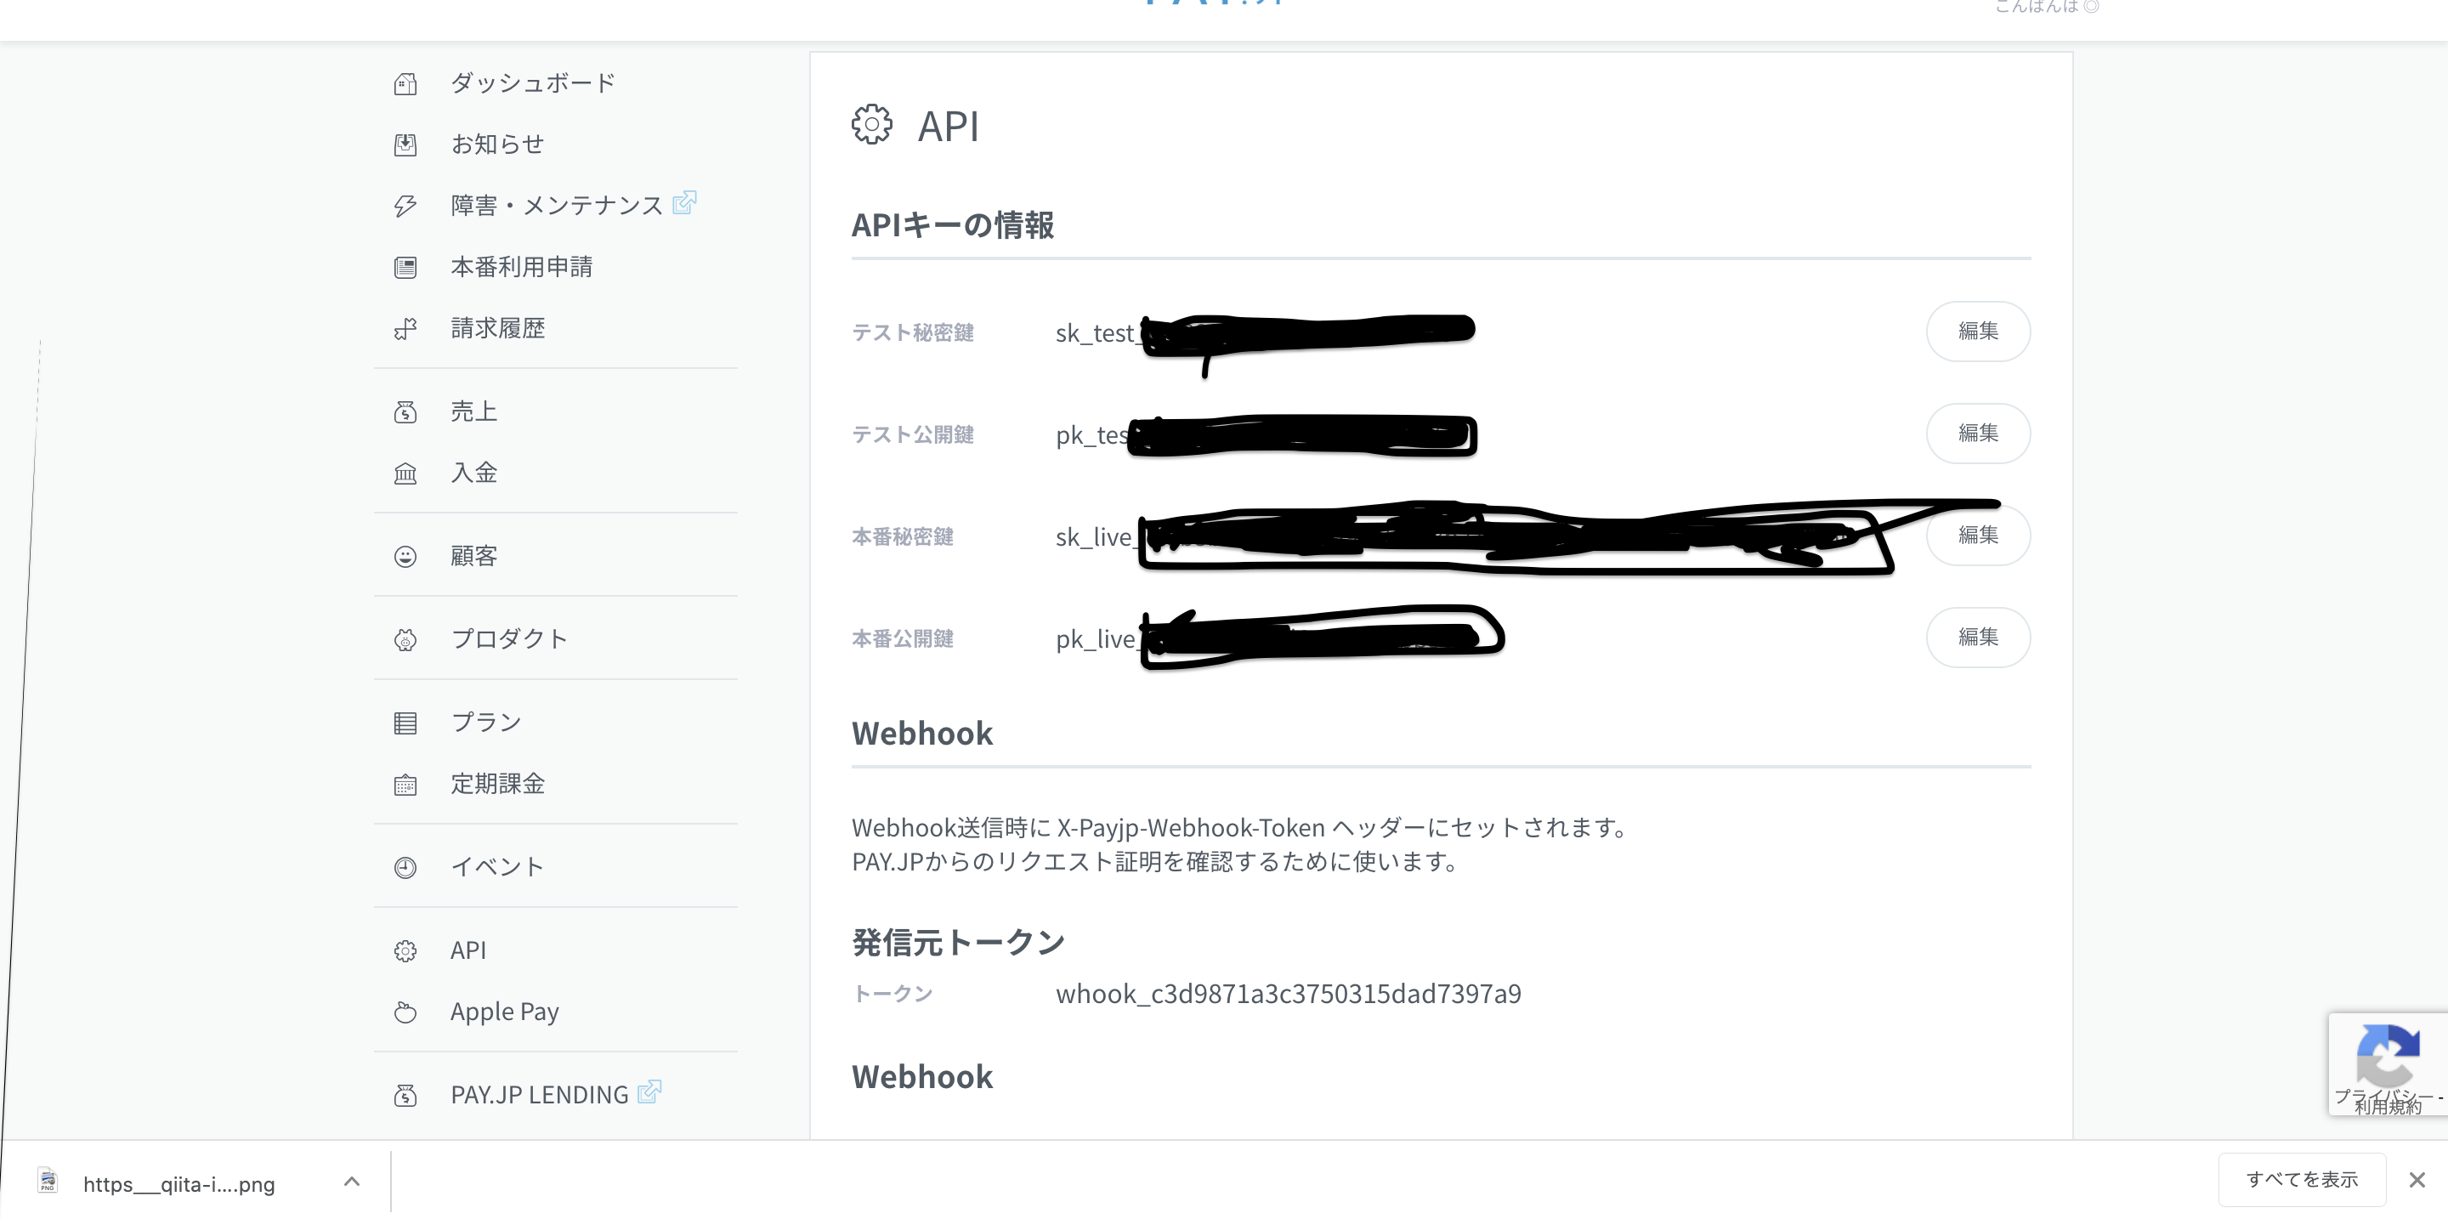This screenshot has height=1219, width=2448.
Task: Click the bank icon next to 入金
Action: [405, 472]
